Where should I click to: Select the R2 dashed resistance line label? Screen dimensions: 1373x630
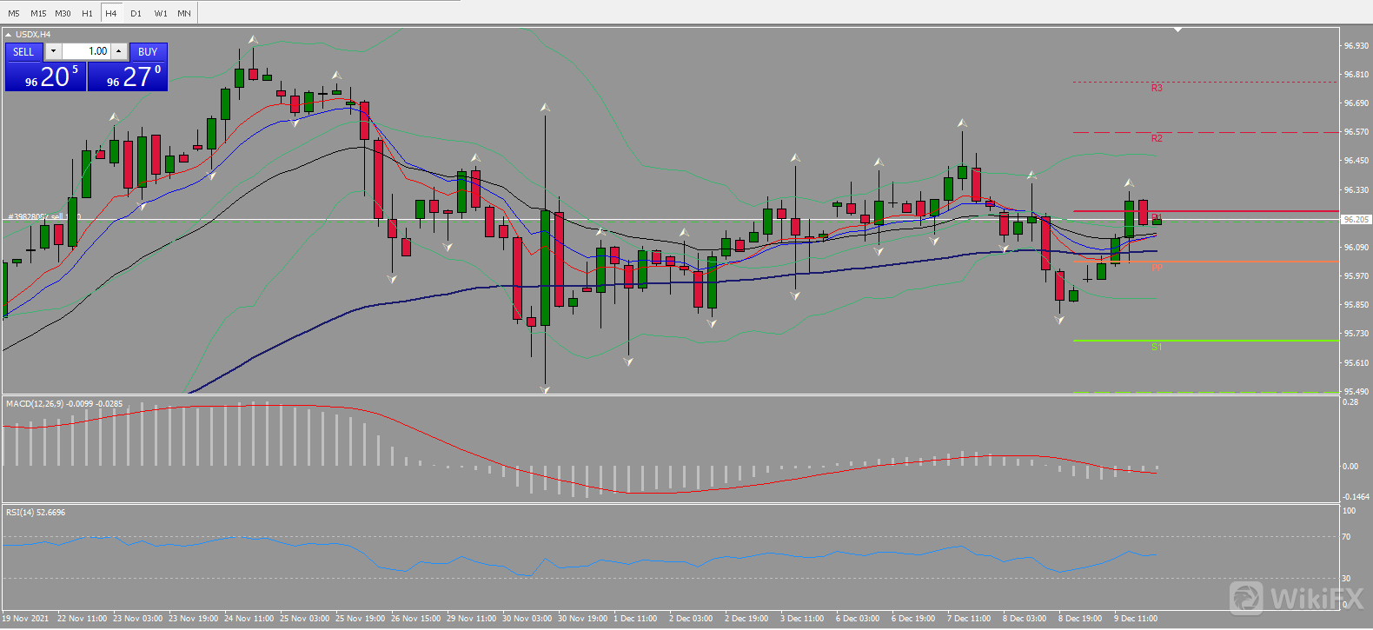coord(1157,139)
